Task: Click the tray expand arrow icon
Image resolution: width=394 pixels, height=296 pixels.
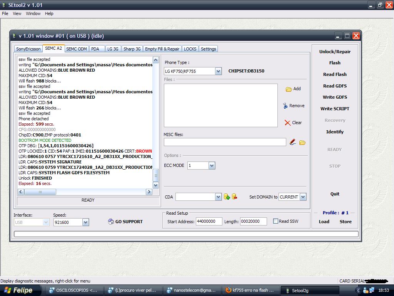Action: tap(358, 290)
